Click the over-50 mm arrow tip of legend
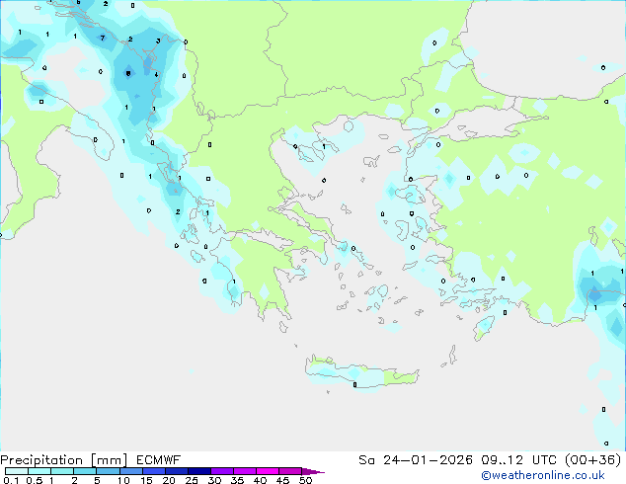This screenshot has width=626, height=484. click(x=313, y=471)
